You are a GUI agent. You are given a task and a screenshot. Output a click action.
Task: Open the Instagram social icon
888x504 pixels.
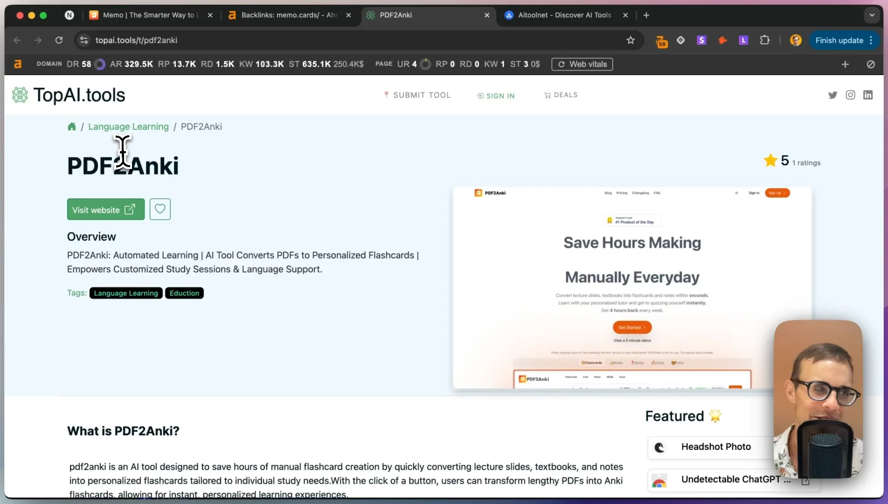pos(850,95)
